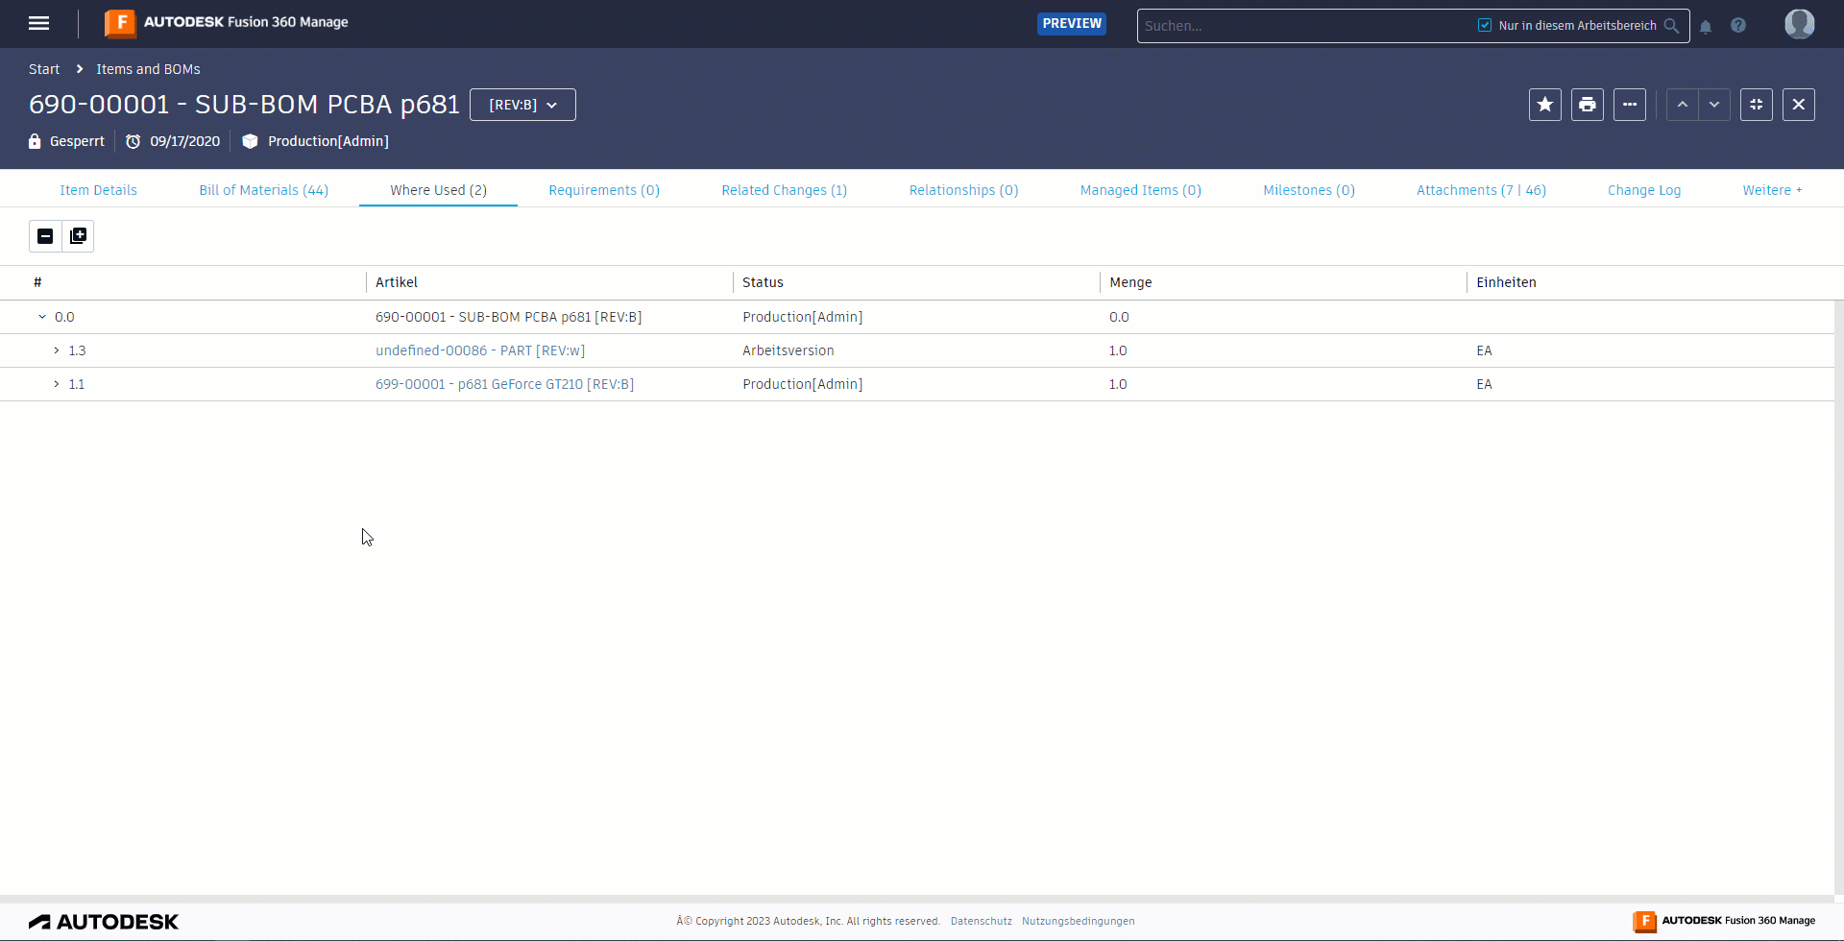Click the Gesperrt lock icon
The height and width of the screenshot is (941, 1844).
click(35, 141)
